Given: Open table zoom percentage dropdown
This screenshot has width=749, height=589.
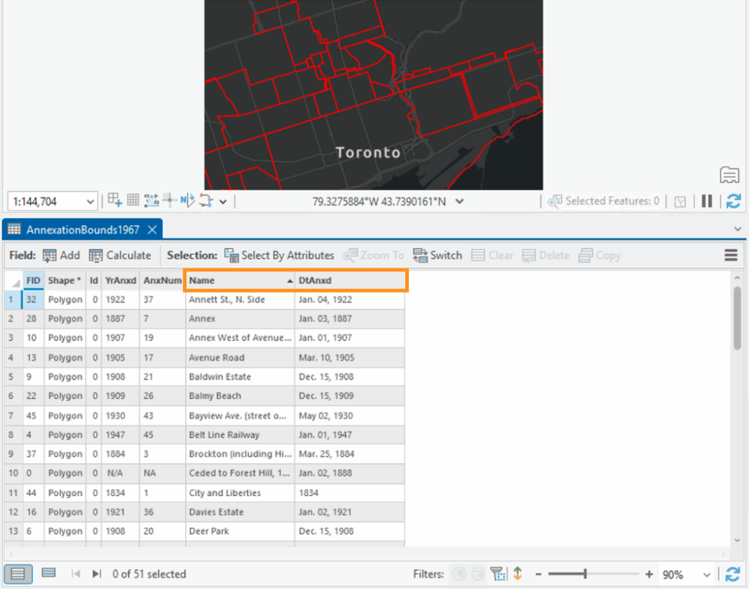Looking at the screenshot, I should (x=706, y=574).
